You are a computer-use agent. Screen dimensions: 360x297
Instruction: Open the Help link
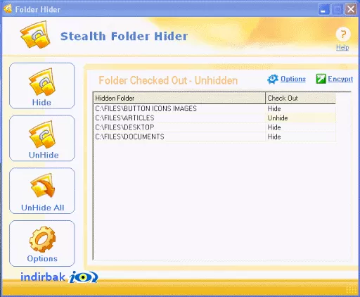coord(342,47)
